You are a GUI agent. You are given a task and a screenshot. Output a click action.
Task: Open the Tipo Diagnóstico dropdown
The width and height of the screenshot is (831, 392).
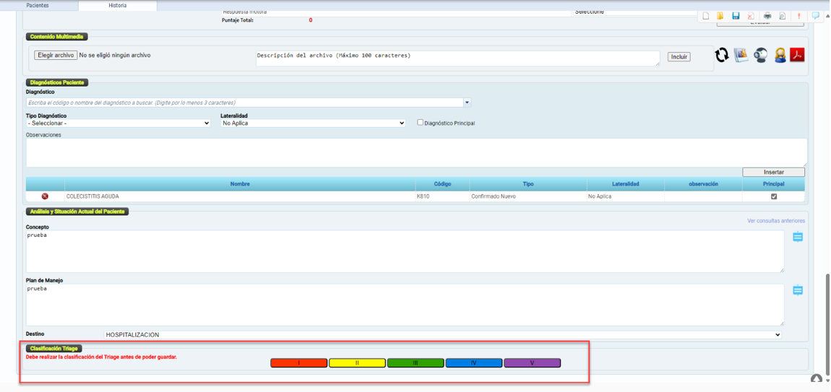coord(119,123)
